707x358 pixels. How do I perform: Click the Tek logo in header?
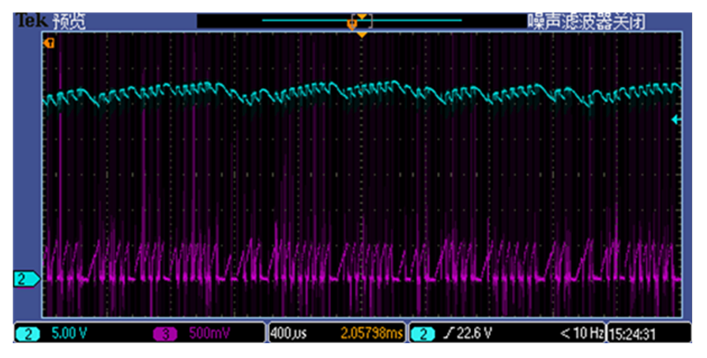[31, 20]
